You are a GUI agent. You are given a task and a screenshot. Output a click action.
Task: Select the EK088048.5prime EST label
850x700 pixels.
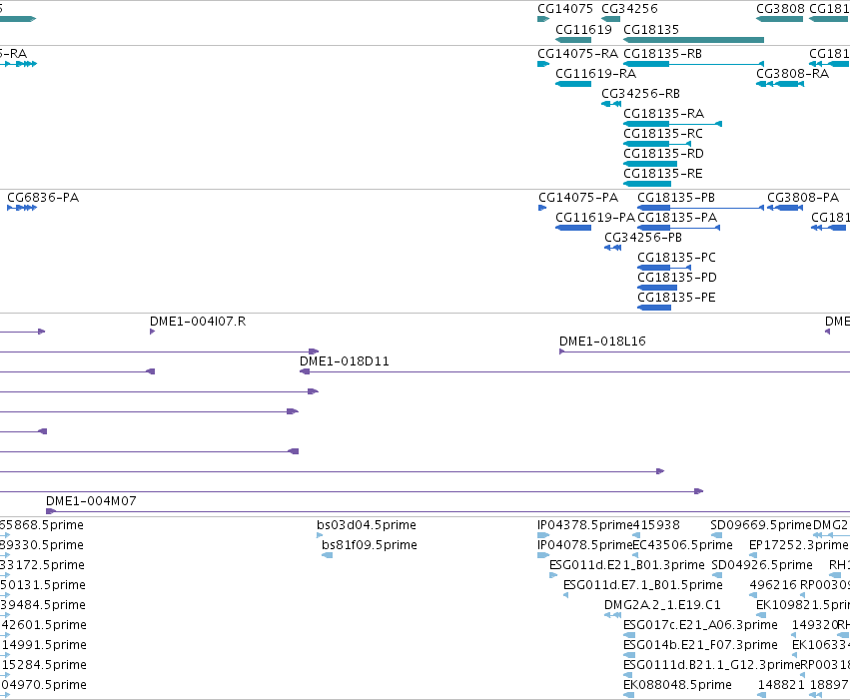pyautogui.click(x=677, y=685)
